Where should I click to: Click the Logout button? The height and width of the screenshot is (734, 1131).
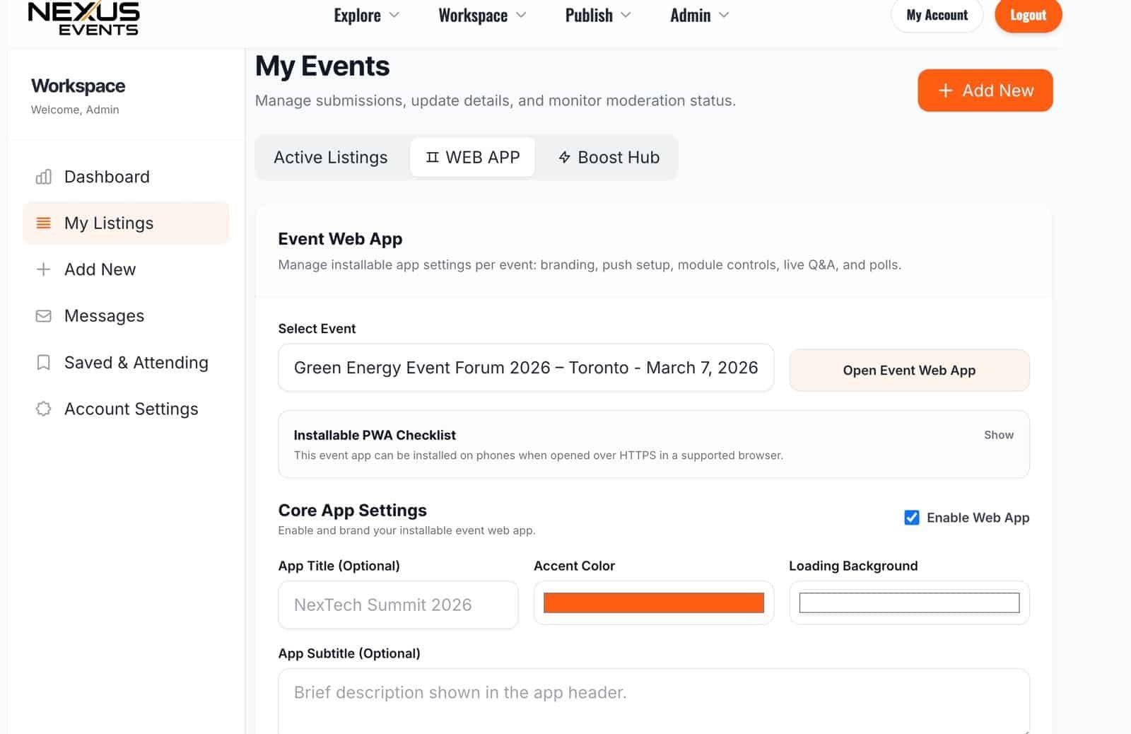1028,15
